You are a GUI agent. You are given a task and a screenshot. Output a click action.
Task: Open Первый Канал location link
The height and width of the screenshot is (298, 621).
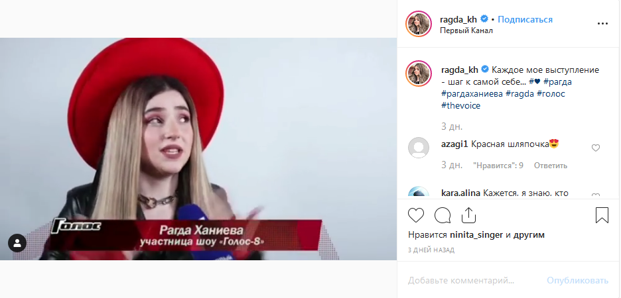point(466,30)
